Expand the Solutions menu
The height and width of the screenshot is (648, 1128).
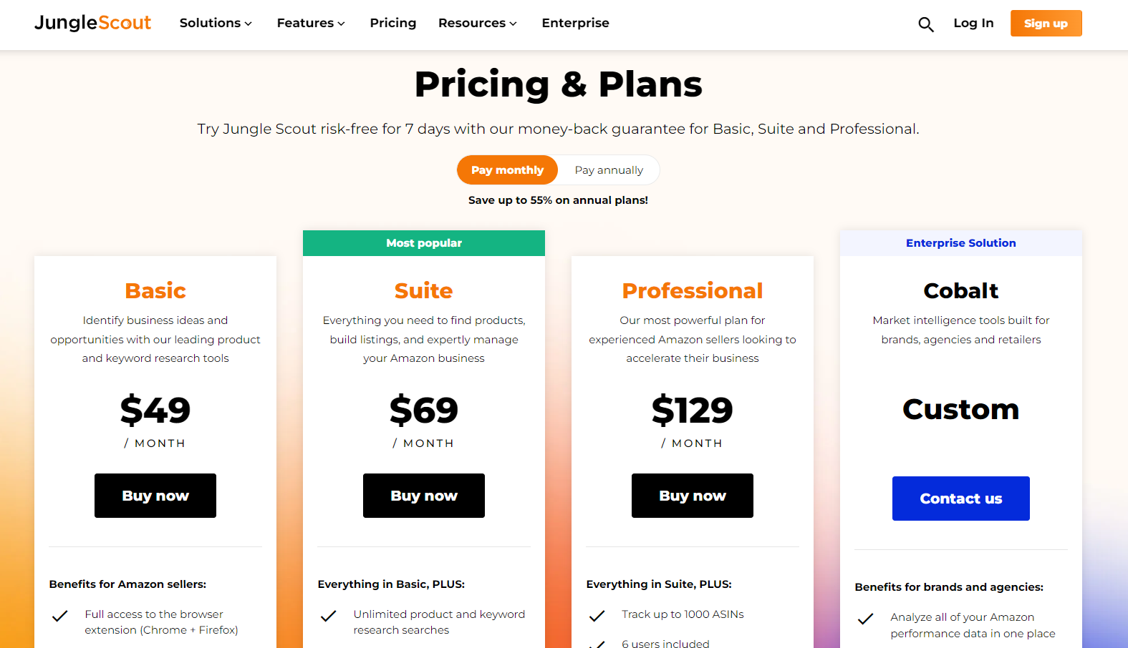click(x=215, y=23)
